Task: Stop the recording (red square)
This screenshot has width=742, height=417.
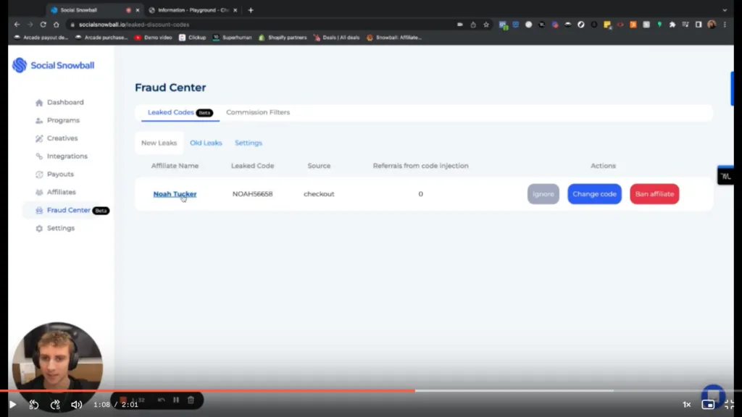Action: pos(123,400)
